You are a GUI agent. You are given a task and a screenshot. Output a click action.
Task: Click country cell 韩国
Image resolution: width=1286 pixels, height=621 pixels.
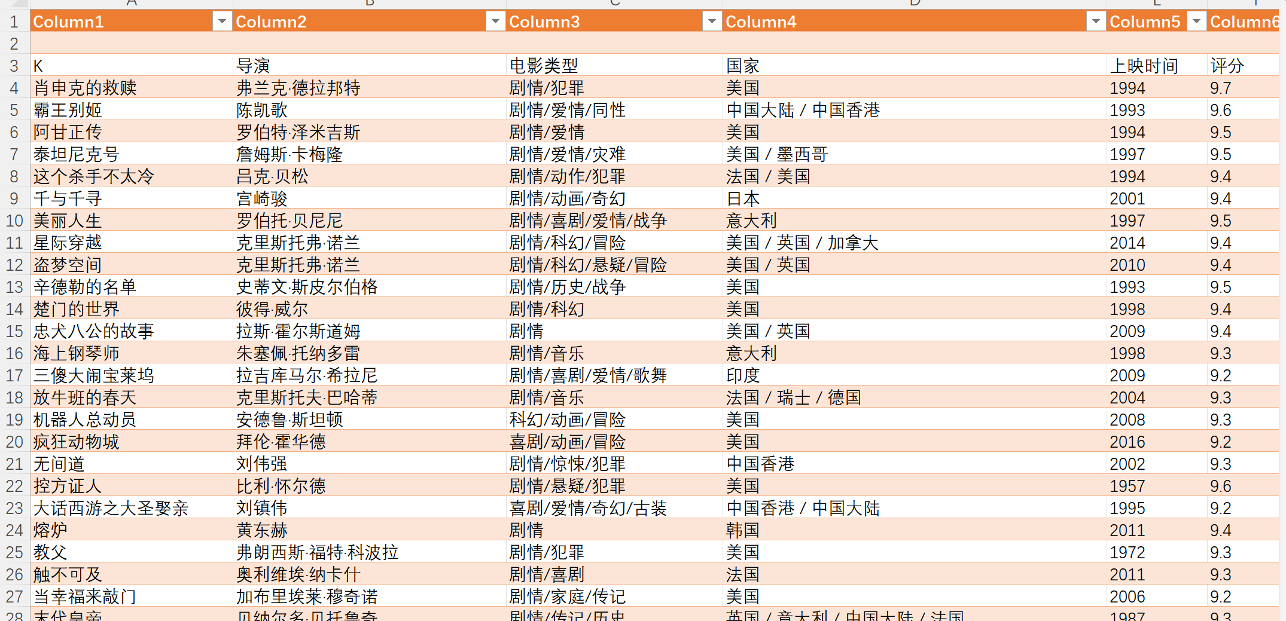coord(915,530)
